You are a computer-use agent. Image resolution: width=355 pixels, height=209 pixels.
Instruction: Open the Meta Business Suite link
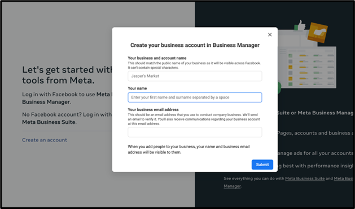click(305, 179)
